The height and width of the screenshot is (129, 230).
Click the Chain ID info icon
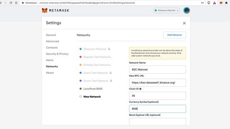pyautogui.click(x=141, y=89)
